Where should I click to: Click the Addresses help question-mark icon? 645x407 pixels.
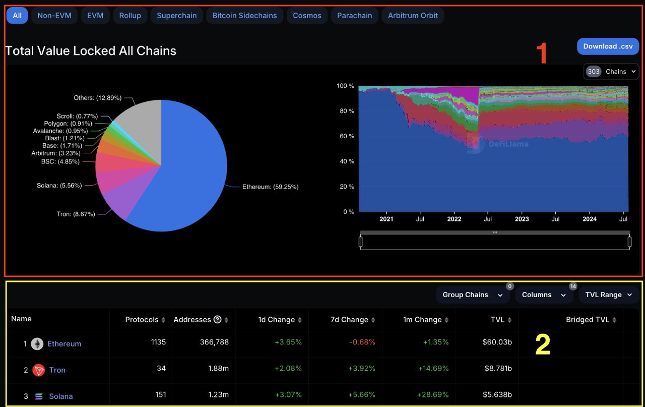click(218, 320)
